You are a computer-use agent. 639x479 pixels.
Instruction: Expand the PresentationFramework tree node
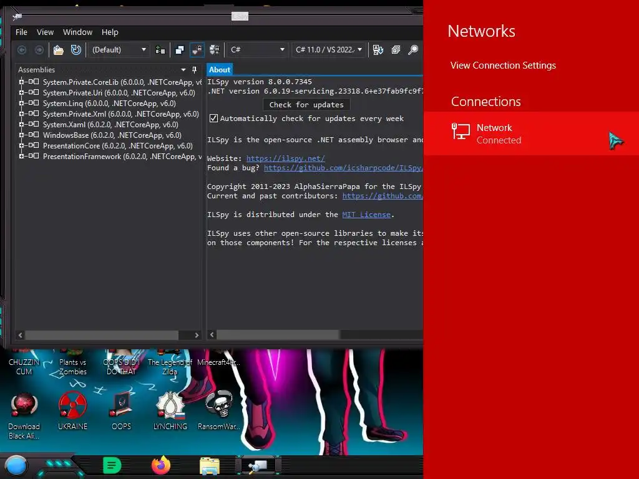pos(21,156)
